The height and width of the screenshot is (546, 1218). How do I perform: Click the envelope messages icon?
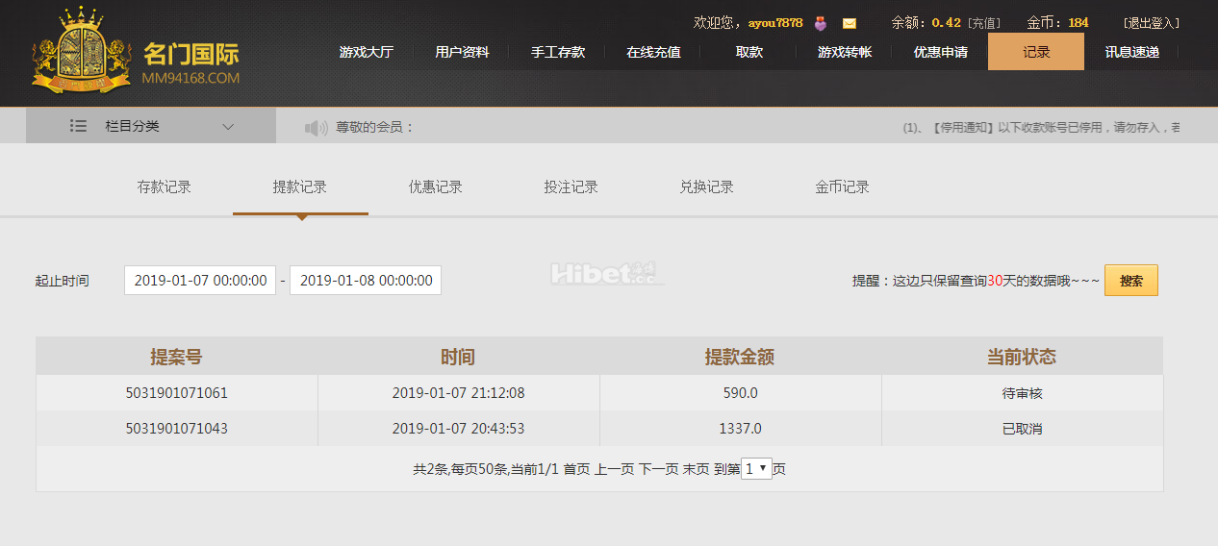849,23
